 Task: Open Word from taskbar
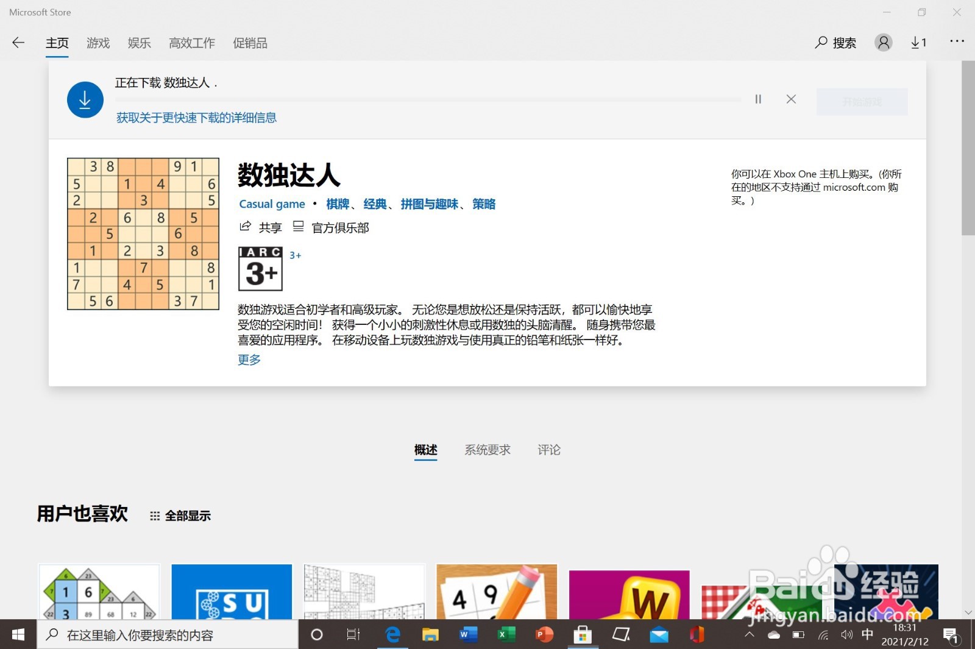click(468, 635)
